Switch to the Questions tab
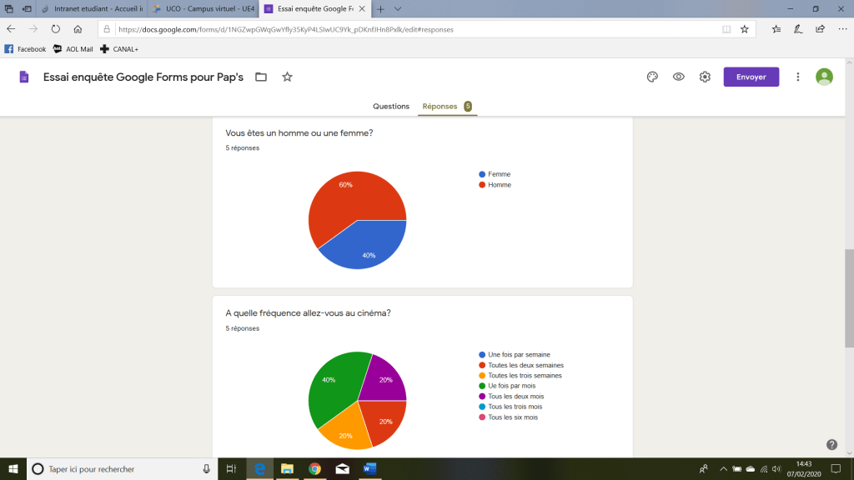This screenshot has height=480, width=854. (x=390, y=107)
